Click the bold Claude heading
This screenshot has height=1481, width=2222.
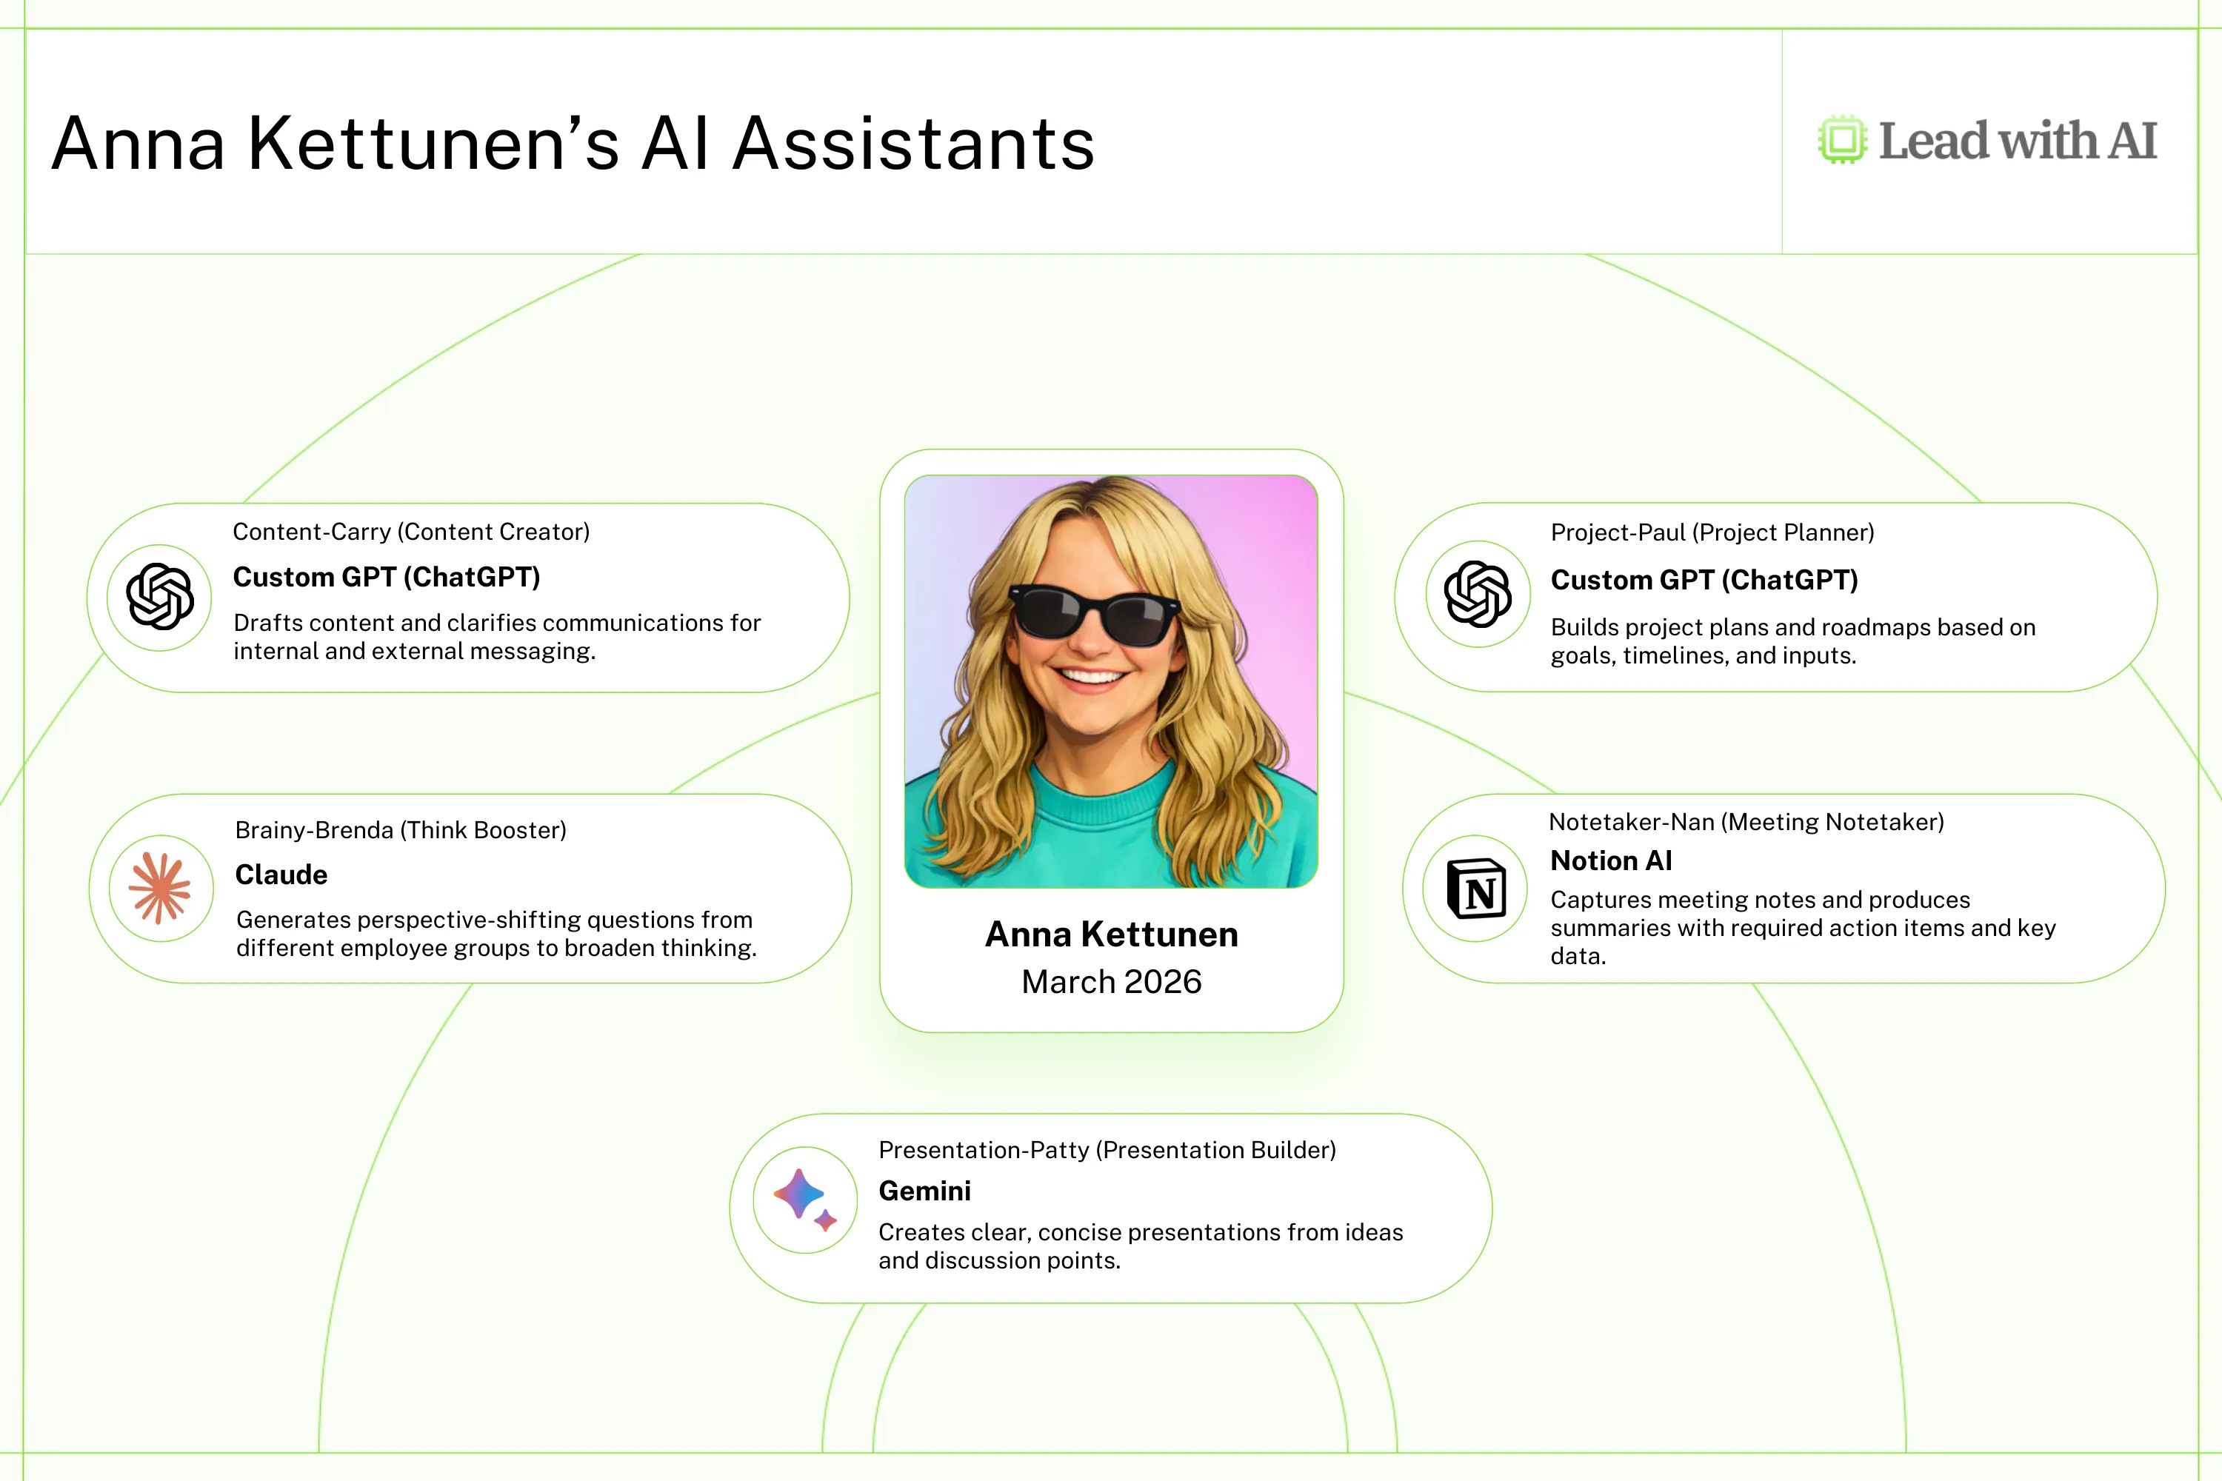(x=281, y=875)
